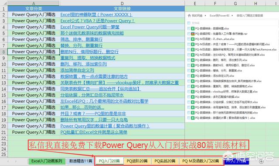Click the Excel icon of 各月销售统计表.xlsx
Screen dimensions: 279x166
point(193,81)
